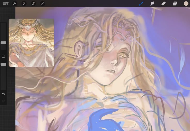Select the Brush tool

coord(141,4)
